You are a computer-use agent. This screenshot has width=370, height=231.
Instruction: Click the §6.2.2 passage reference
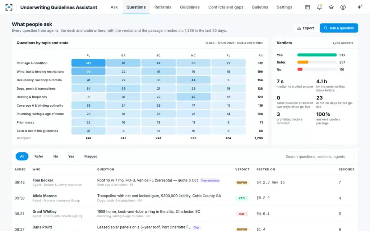pyautogui.click(x=263, y=198)
